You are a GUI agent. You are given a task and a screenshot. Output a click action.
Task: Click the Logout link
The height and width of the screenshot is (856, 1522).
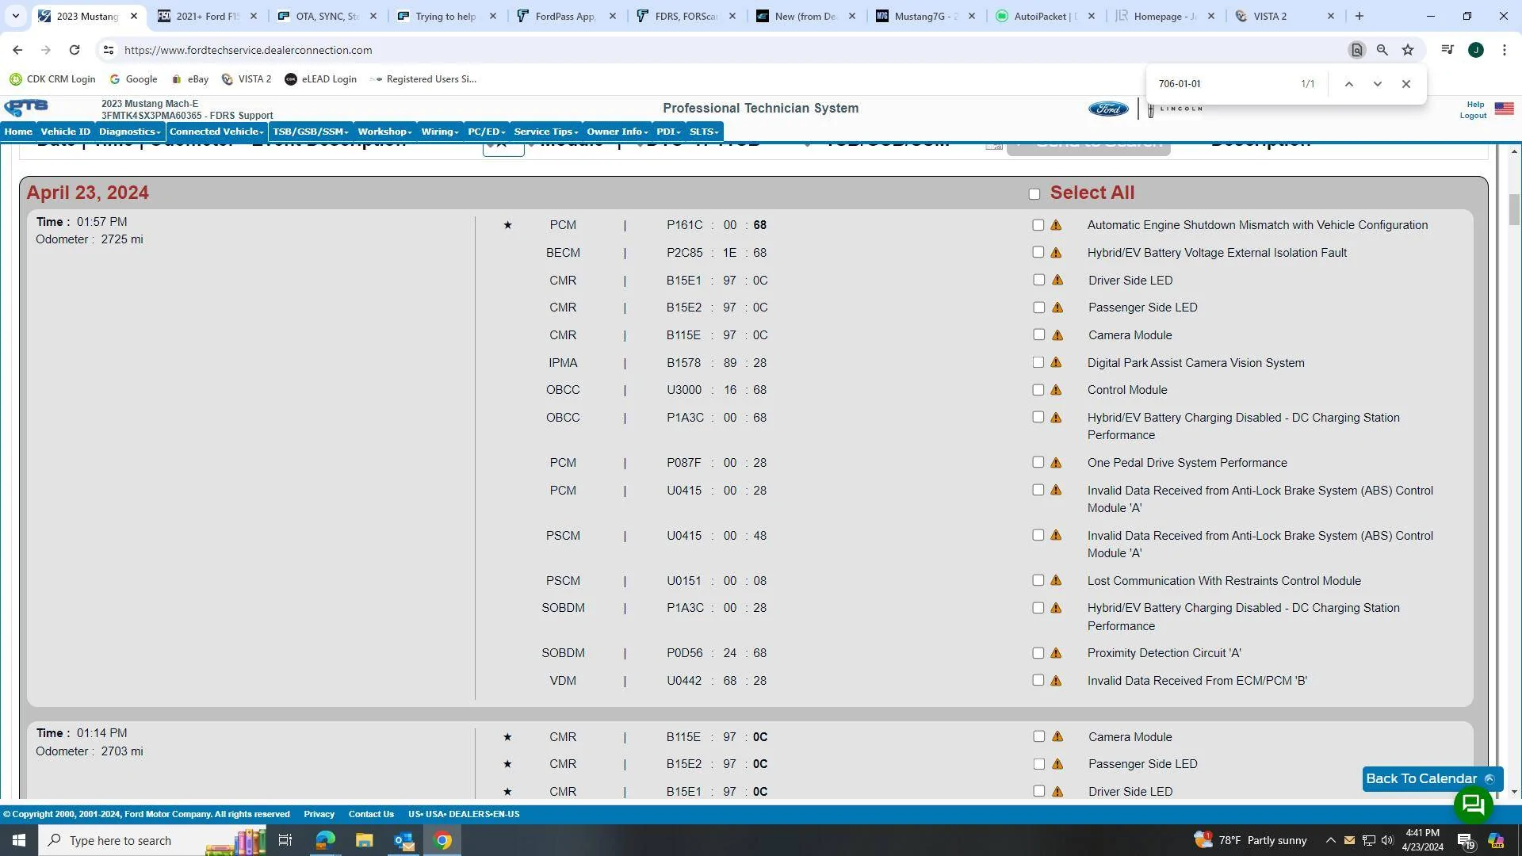[1473, 116]
